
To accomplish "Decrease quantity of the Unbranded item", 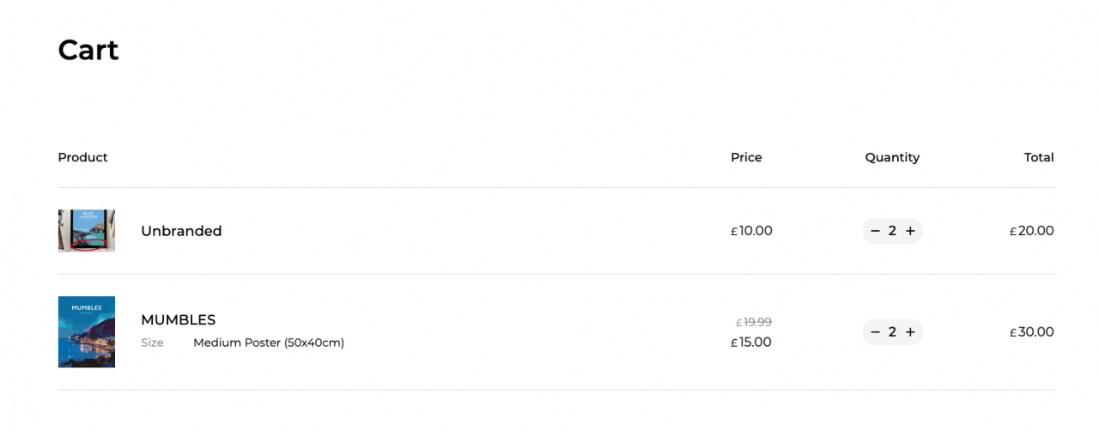I will click(x=875, y=231).
